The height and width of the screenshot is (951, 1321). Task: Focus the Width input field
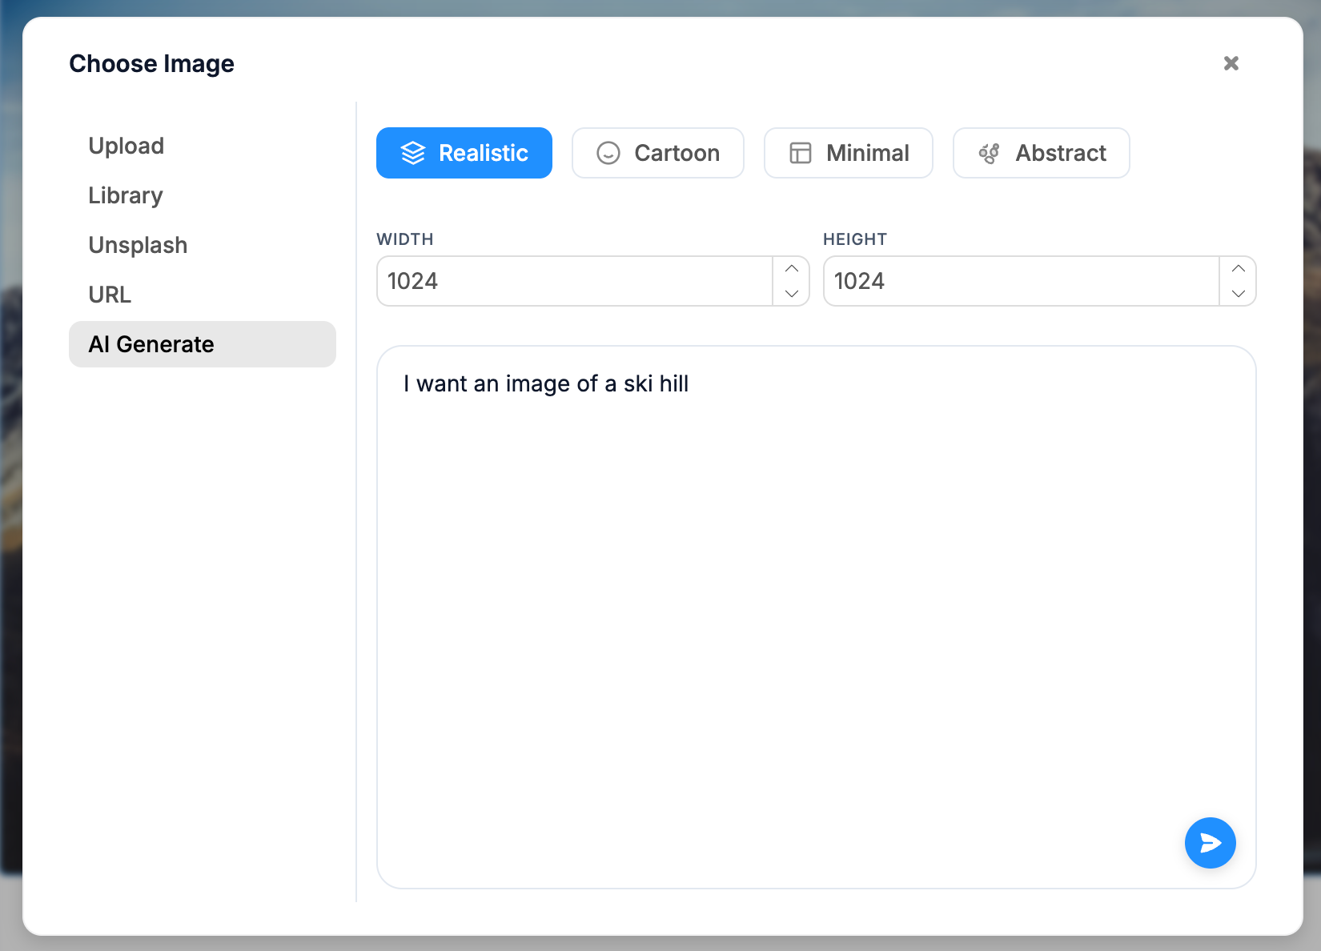(x=574, y=281)
